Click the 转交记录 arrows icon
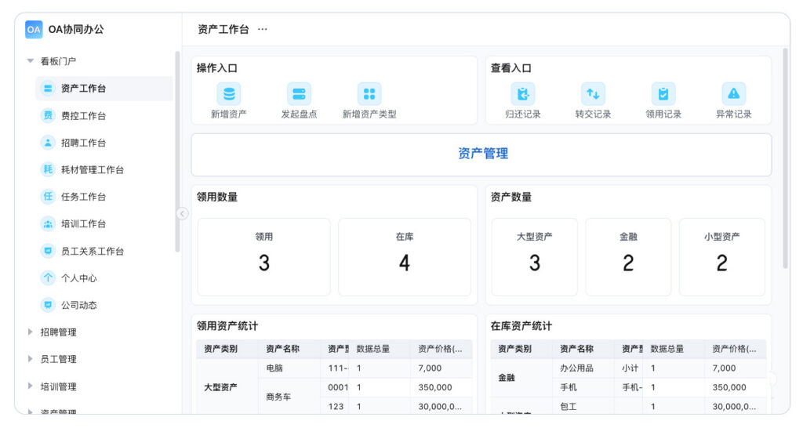 (593, 94)
